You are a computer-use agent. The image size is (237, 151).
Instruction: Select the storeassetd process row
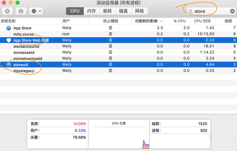[x=119, y=52]
